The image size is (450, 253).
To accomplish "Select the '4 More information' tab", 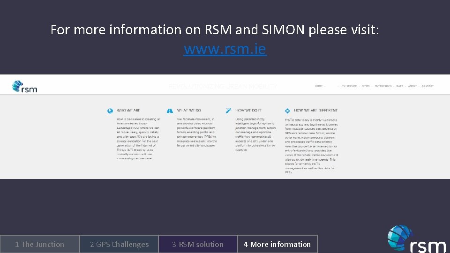I will point(277,244).
